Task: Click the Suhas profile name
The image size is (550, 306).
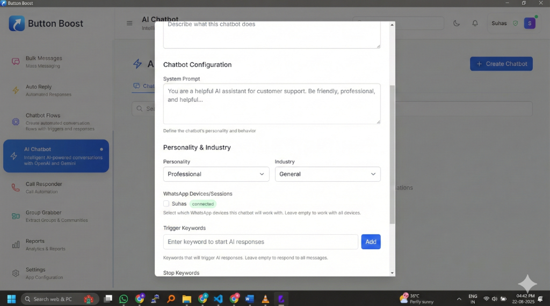Action: click(499, 24)
